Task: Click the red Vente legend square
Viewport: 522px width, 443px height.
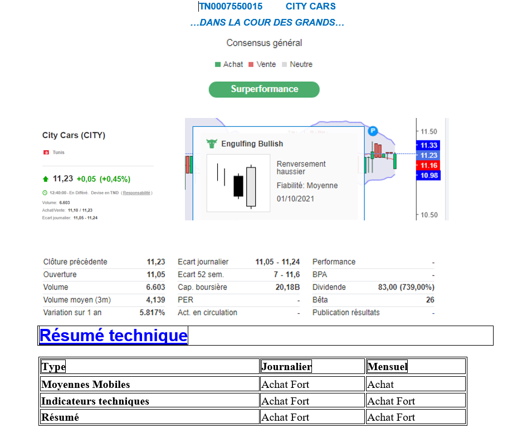Action: 251,65
